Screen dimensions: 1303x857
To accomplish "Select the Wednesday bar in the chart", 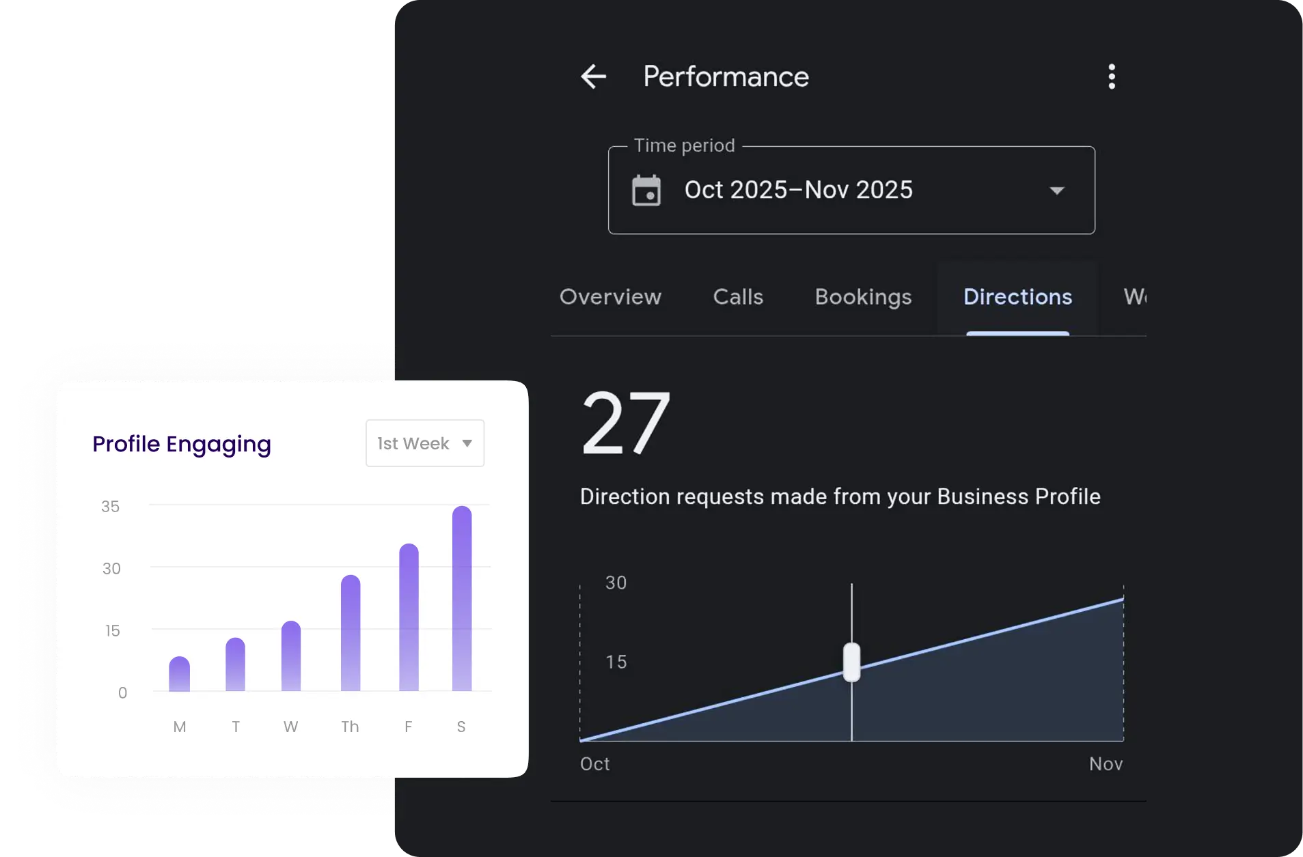I will tap(291, 656).
